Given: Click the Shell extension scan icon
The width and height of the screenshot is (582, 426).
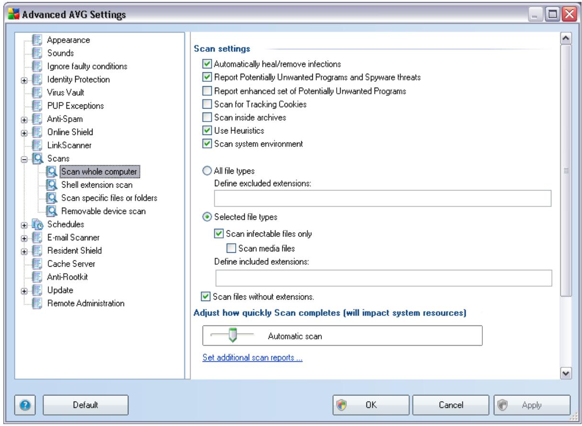Looking at the screenshot, I should (x=52, y=184).
